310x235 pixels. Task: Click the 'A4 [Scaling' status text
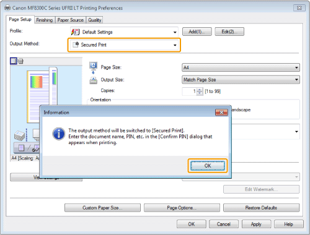(x=25, y=158)
